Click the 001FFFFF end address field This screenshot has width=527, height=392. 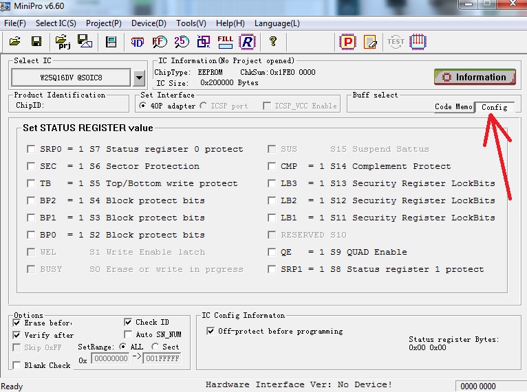pos(162,358)
